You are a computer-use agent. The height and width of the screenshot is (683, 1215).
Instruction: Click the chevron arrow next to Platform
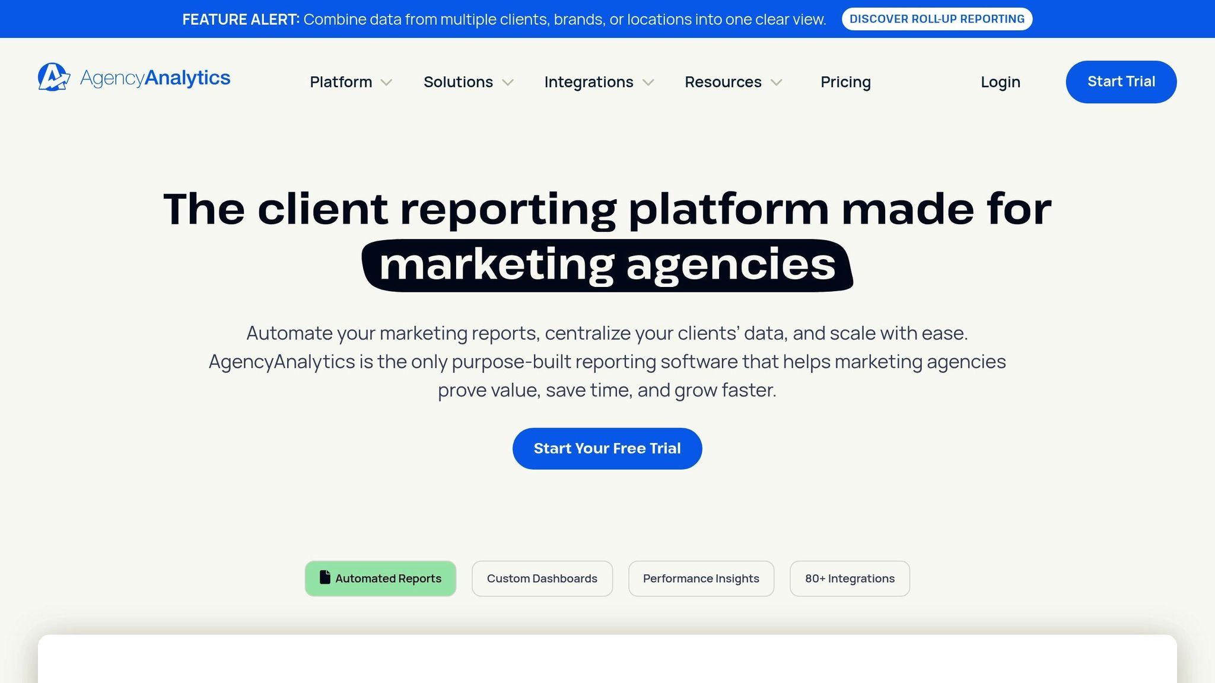387,83
